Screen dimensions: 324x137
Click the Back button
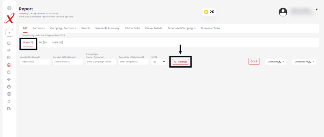(x=254, y=61)
